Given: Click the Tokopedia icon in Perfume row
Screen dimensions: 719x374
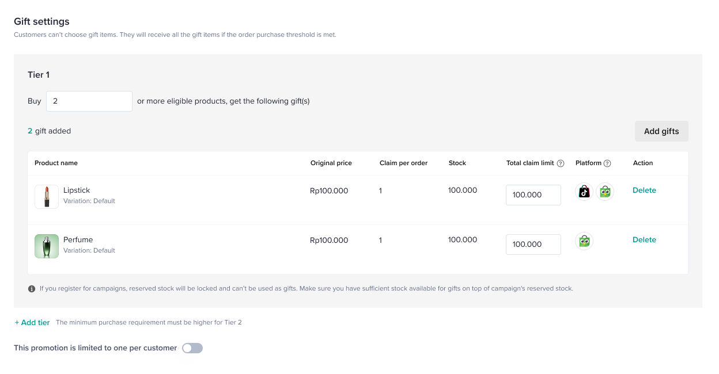Looking at the screenshot, I should (x=584, y=242).
